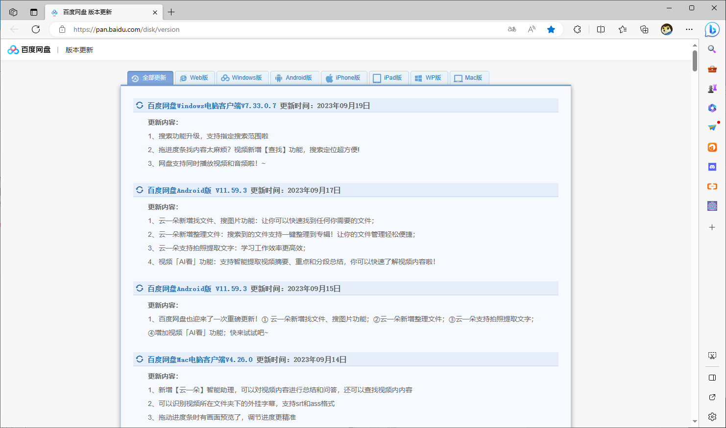Switch to the Mac版 tab
This screenshot has width=726, height=428.
tap(469, 78)
